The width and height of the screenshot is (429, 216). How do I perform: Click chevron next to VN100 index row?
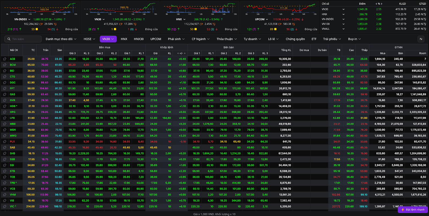pos(343,24)
